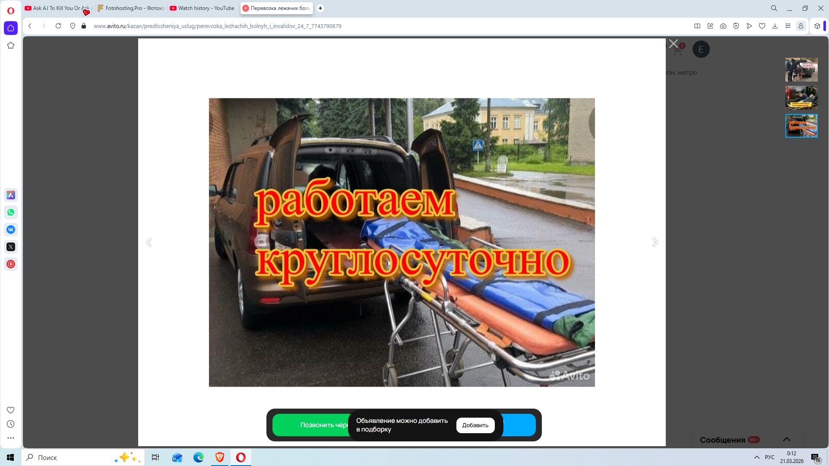Expand the Сообщения chat panel
This screenshot has height=466, width=829.
coord(787,439)
